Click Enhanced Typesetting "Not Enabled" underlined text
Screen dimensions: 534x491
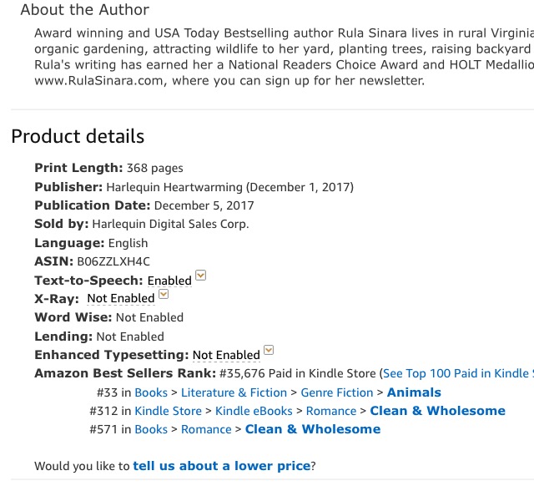click(x=226, y=356)
